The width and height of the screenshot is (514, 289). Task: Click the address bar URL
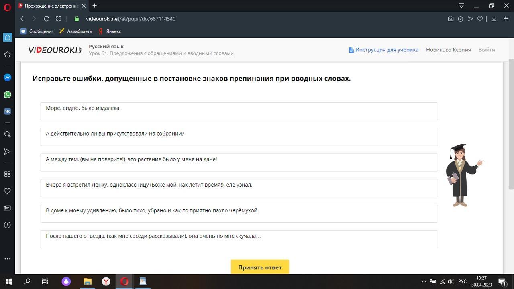(131, 19)
